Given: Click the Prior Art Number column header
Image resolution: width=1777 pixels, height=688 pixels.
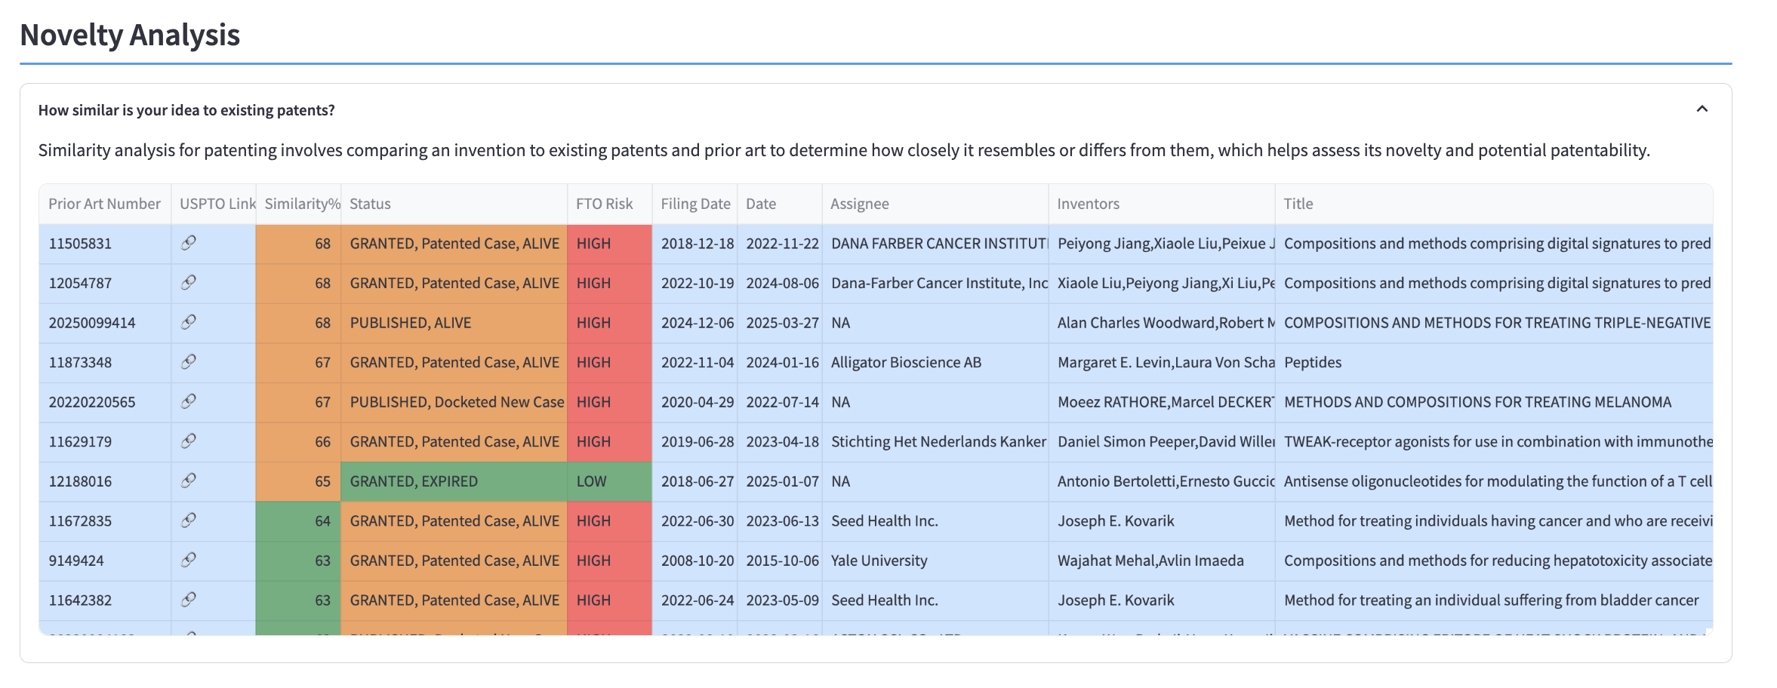Looking at the screenshot, I should point(104,204).
